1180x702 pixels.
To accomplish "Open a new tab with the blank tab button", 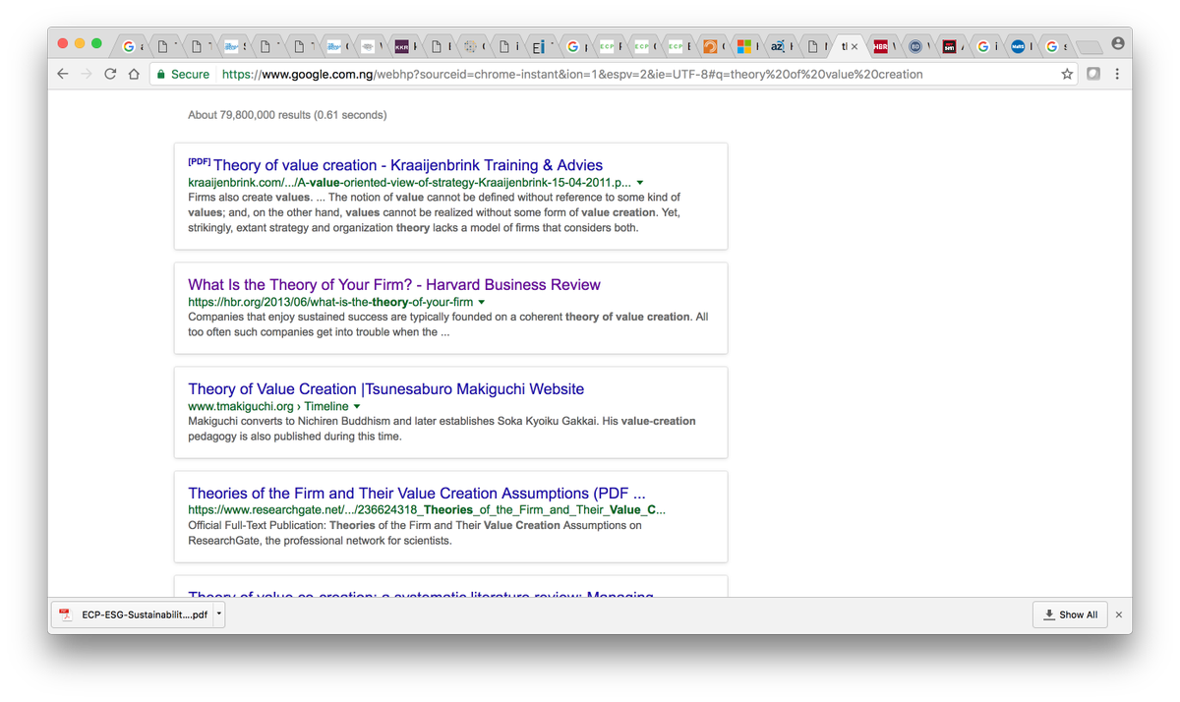I will [x=1088, y=47].
